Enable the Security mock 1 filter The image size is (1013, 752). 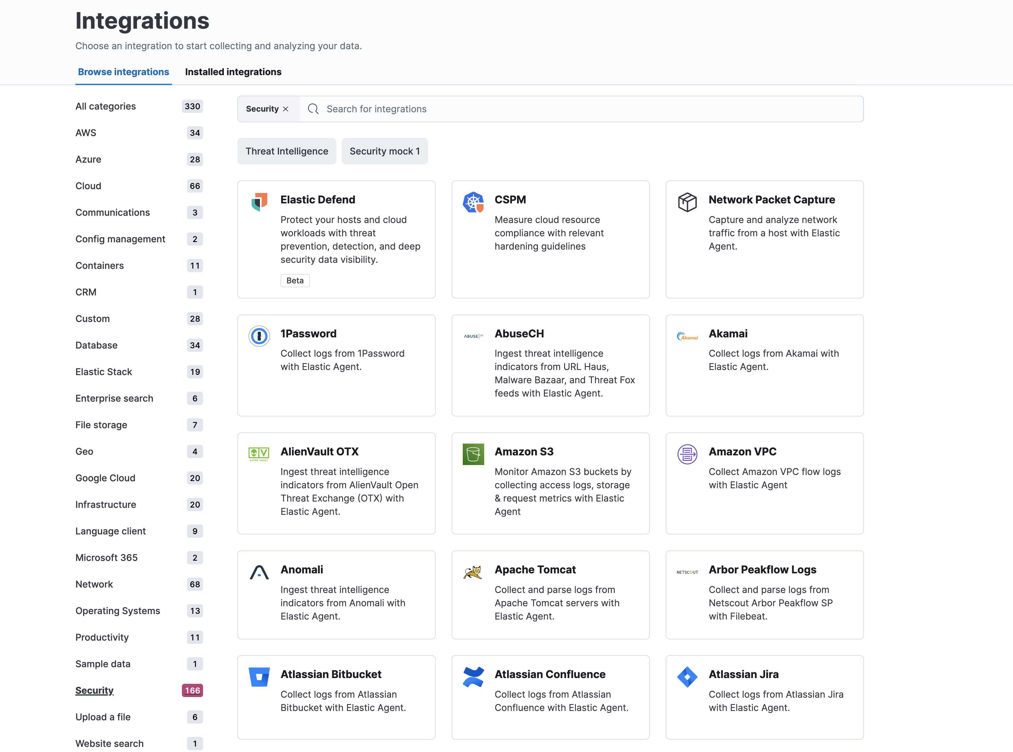pos(385,151)
